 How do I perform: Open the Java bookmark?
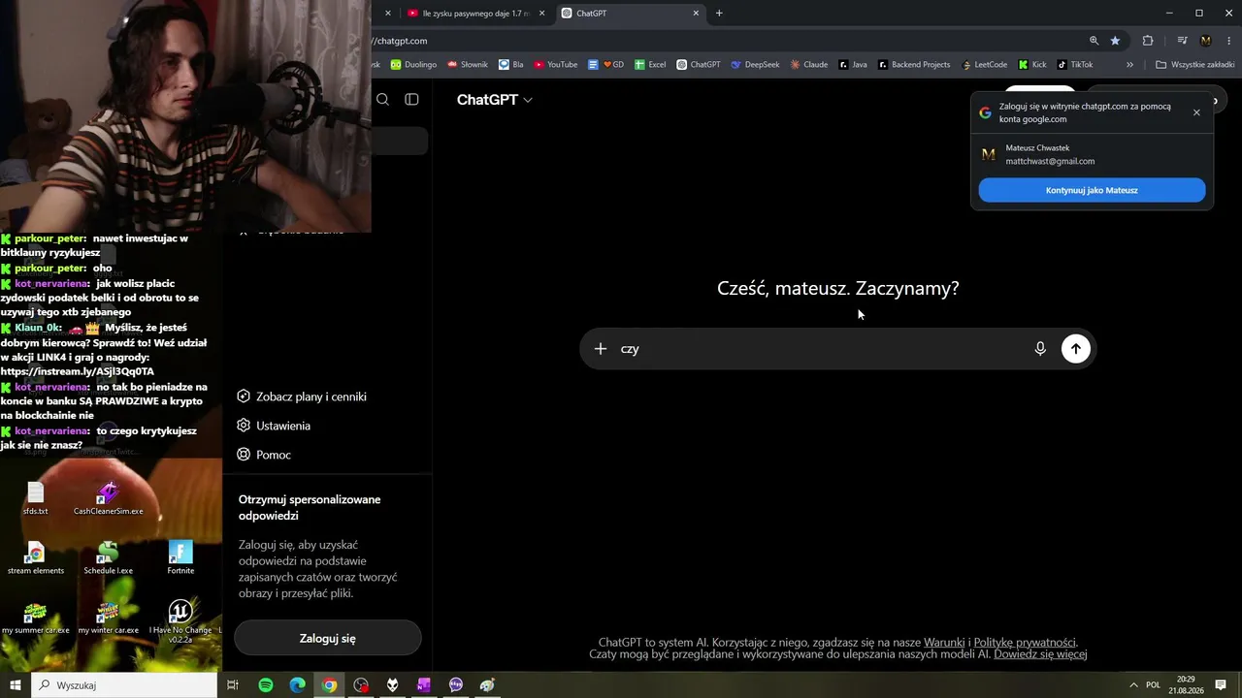pyautogui.click(x=853, y=65)
